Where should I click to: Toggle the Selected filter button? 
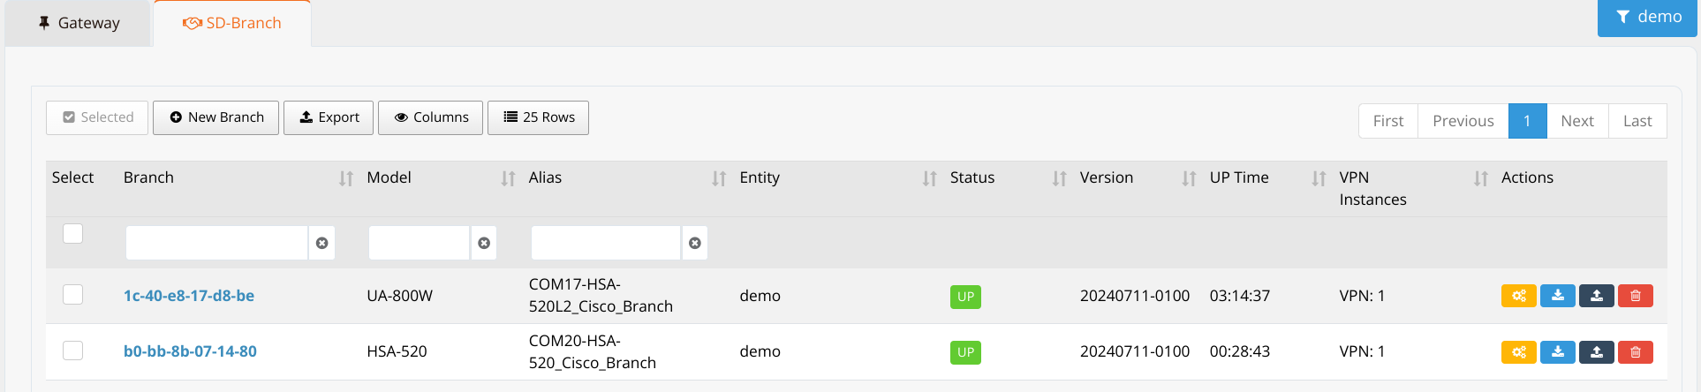[98, 117]
